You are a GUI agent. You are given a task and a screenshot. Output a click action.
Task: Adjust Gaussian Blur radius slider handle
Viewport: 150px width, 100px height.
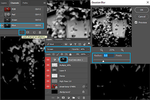click(103, 61)
